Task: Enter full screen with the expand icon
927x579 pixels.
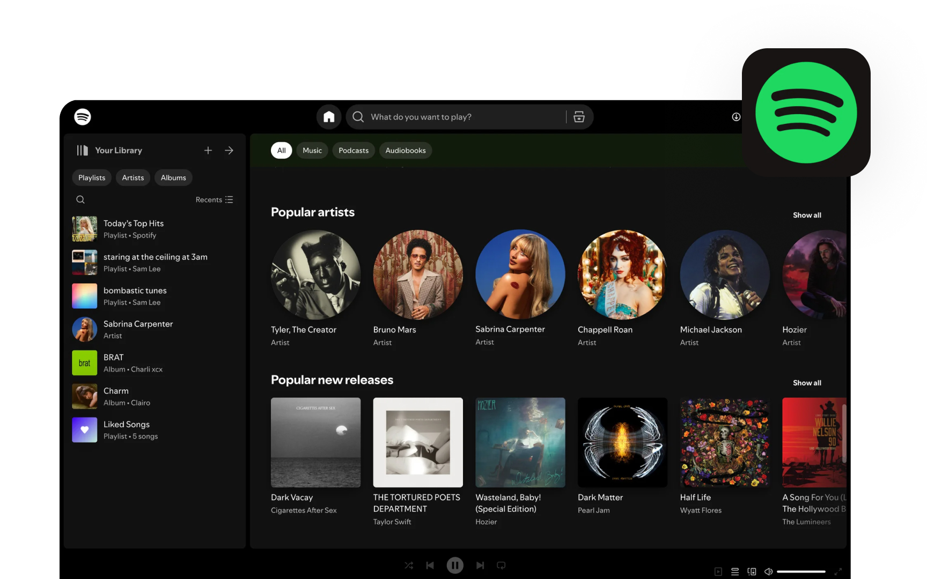Action: click(838, 571)
